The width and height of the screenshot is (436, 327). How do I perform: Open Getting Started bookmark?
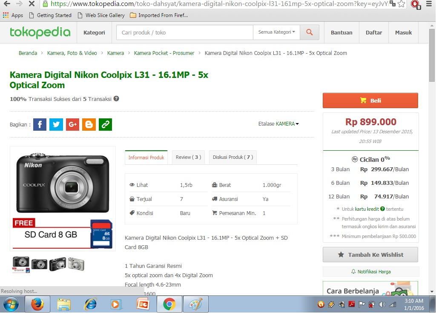click(50, 15)
